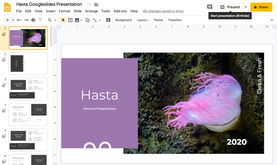Click All changes saved in Drive link
The width and height of the screenshot is (277, 165).
tap(163, 11)
